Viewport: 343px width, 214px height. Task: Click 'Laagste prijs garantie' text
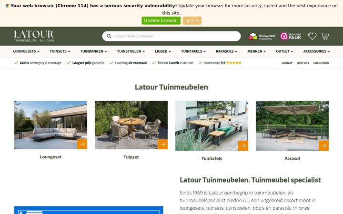point(88,63)
